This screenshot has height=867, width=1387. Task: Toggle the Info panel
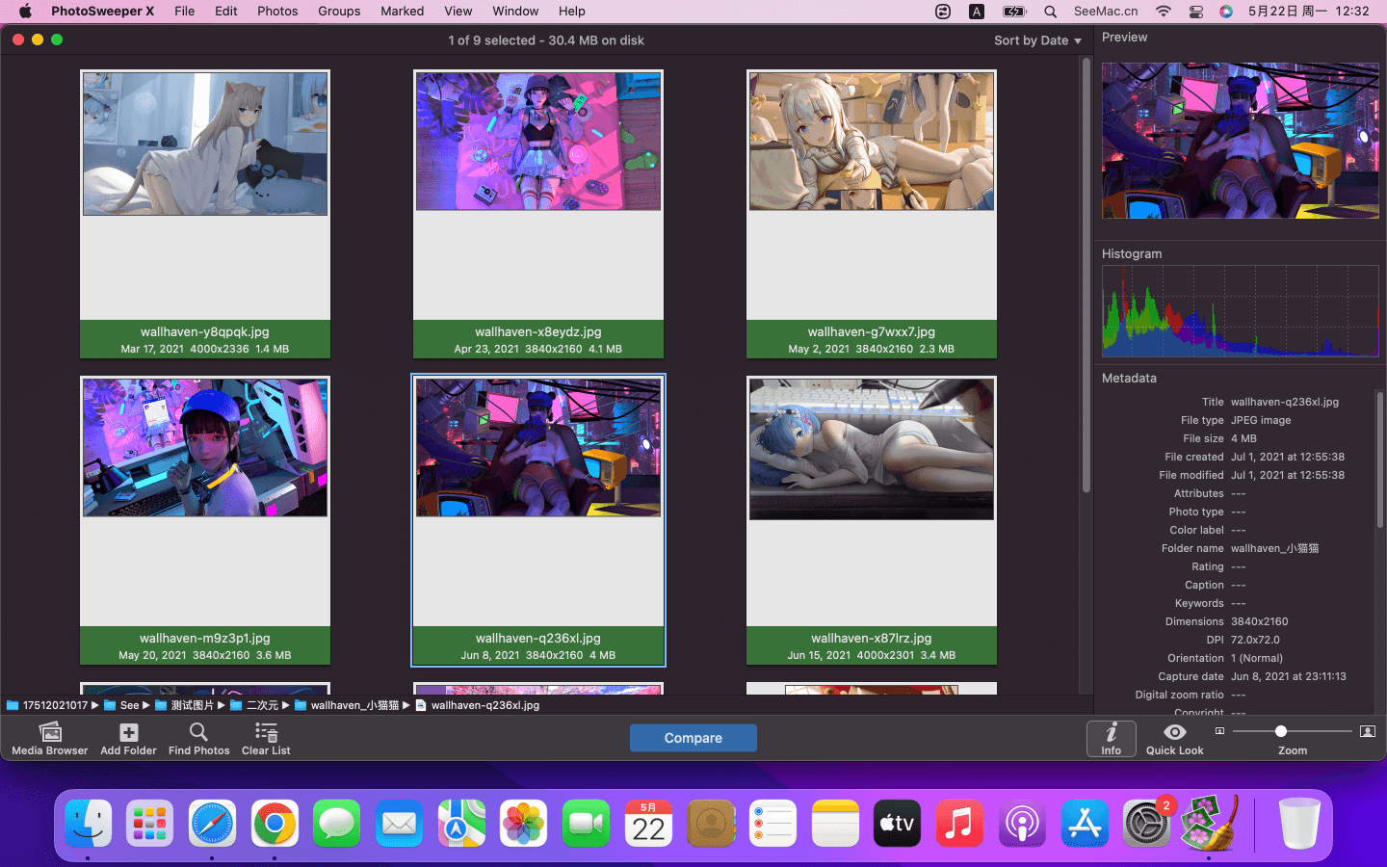(x=1112, y=739)
